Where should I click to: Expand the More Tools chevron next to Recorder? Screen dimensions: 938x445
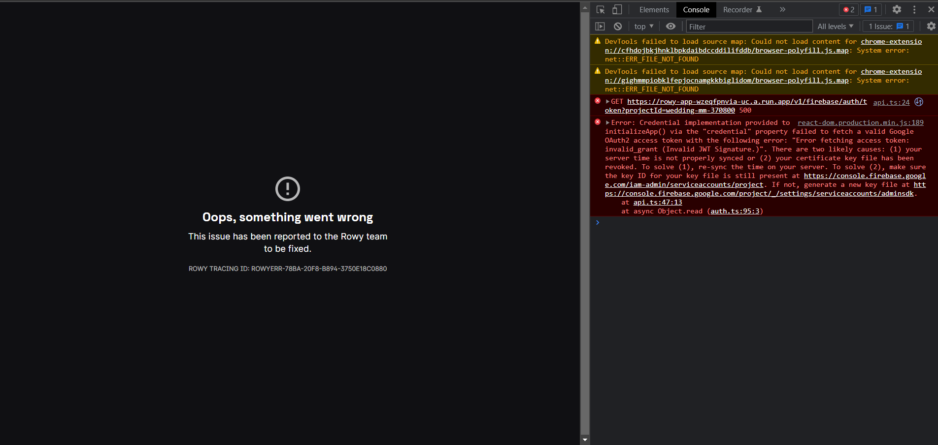click(782, 9)
